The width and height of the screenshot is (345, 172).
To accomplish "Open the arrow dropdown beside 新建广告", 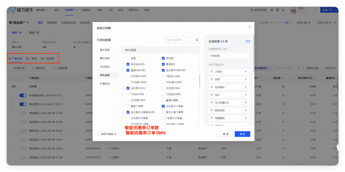I will (336, 10).
